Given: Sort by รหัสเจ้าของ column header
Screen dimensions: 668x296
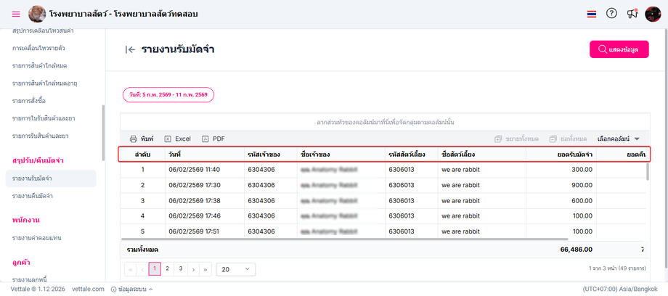Looking at the screenshot, I should click(270, 155).
